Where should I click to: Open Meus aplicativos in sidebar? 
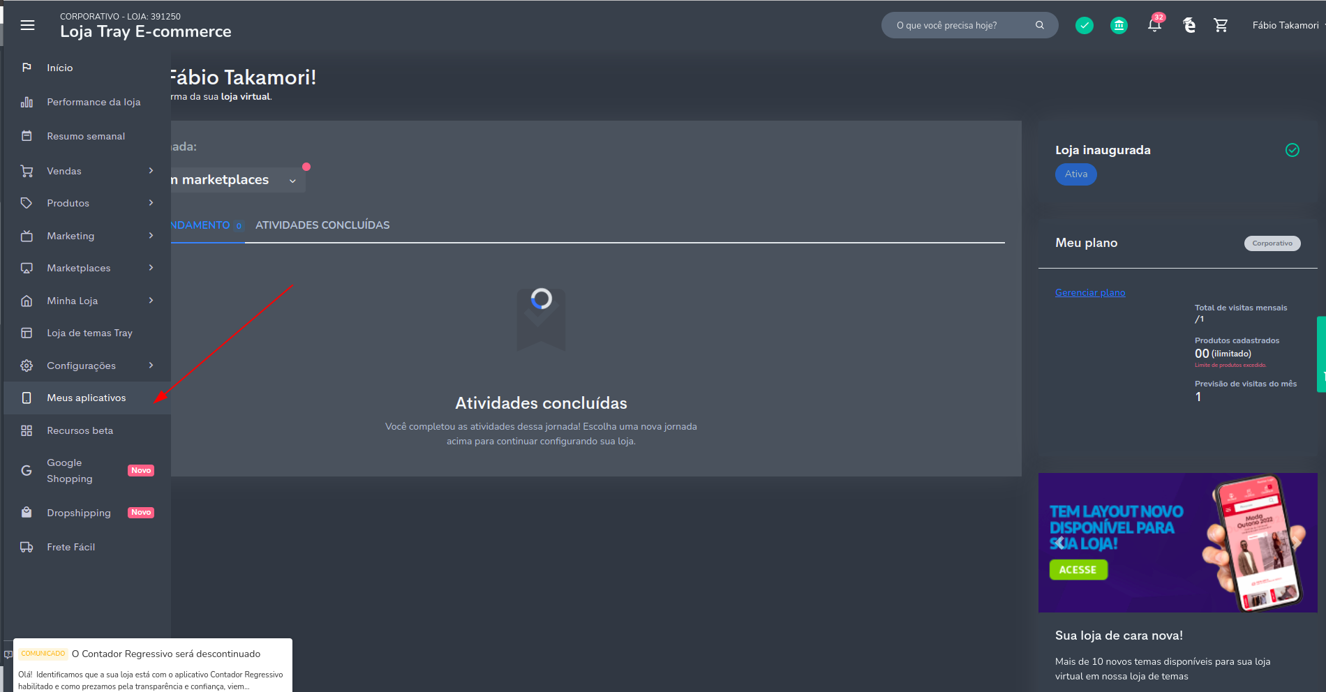(87, 398)
